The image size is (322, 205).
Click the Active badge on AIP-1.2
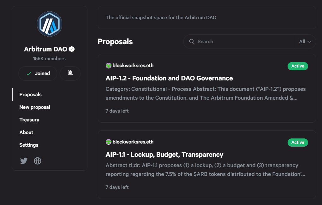coord(298,66)
